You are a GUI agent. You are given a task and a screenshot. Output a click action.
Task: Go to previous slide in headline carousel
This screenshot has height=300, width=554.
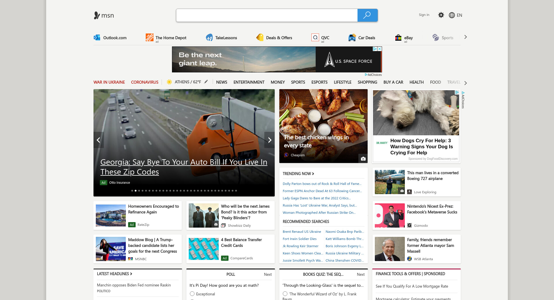click(x=98, y=140)
